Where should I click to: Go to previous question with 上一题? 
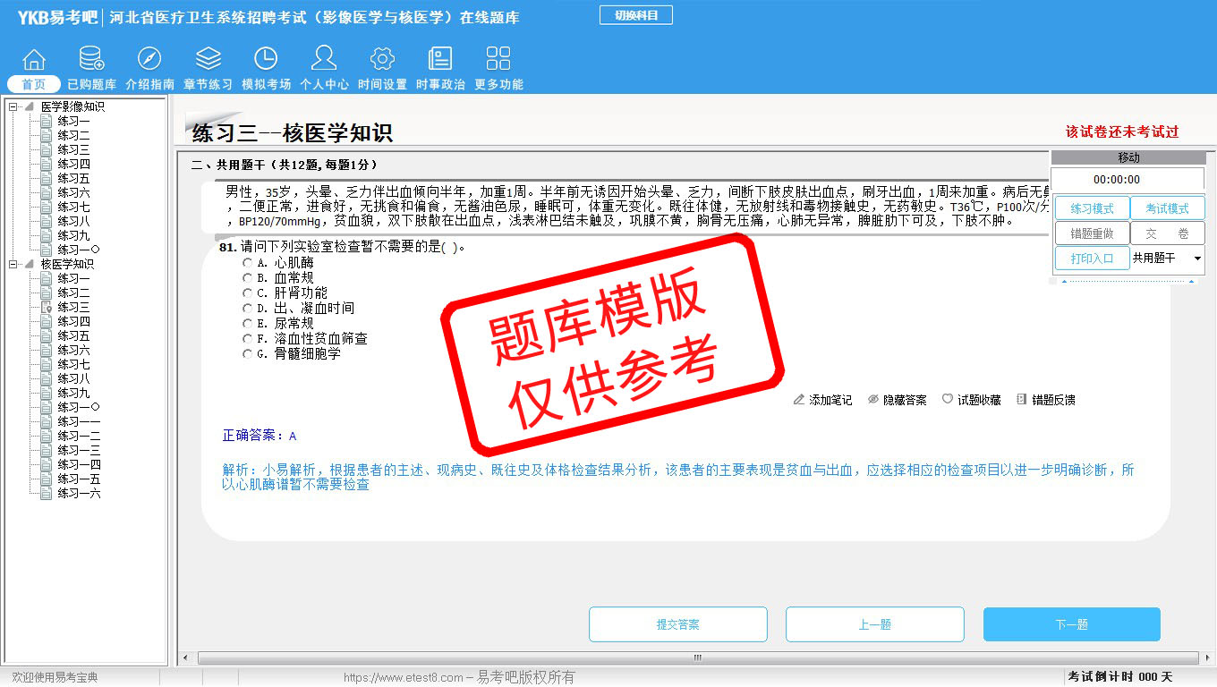[x=875, y=624]
